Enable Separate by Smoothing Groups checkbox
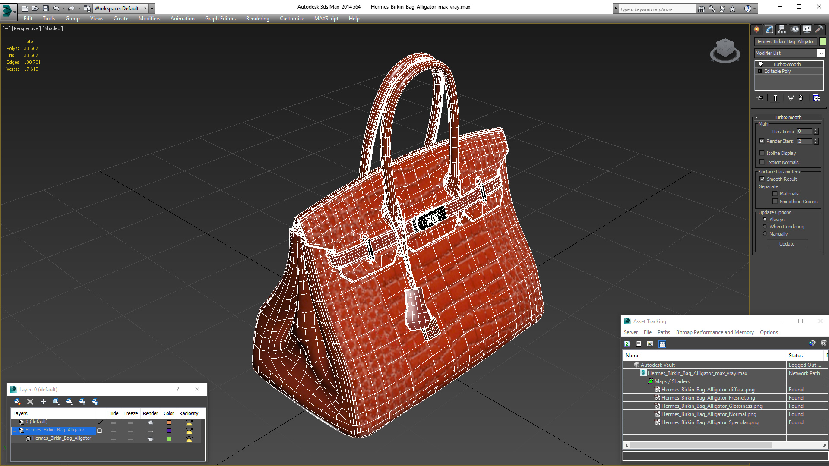 pyautogui.click(x=775, y=202)
